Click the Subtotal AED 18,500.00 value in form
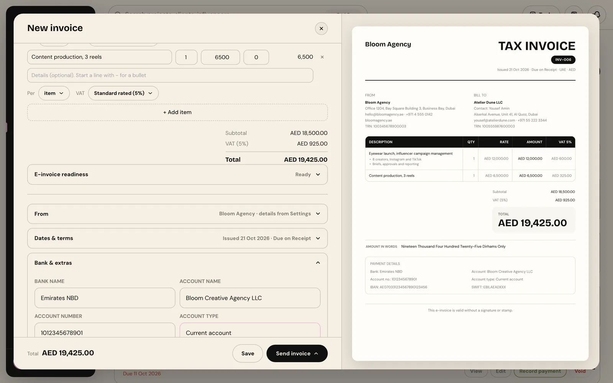This screenshot has width=613, height=383. (308, 133)
